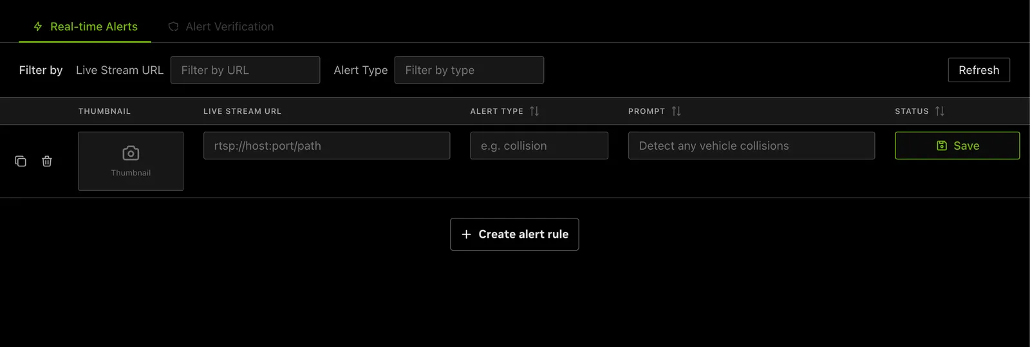Switch to the Alert Verification tab
1030x347 pixels.
tap(221, 26)
